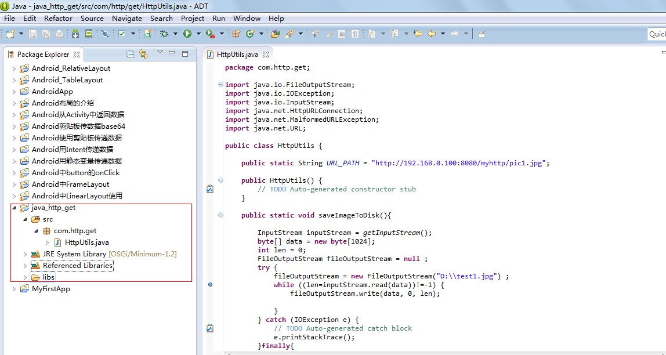The width and height of the screenshot is (666, 355).
Task: Collapse the imports fold marker
Action: pos(220,85)
